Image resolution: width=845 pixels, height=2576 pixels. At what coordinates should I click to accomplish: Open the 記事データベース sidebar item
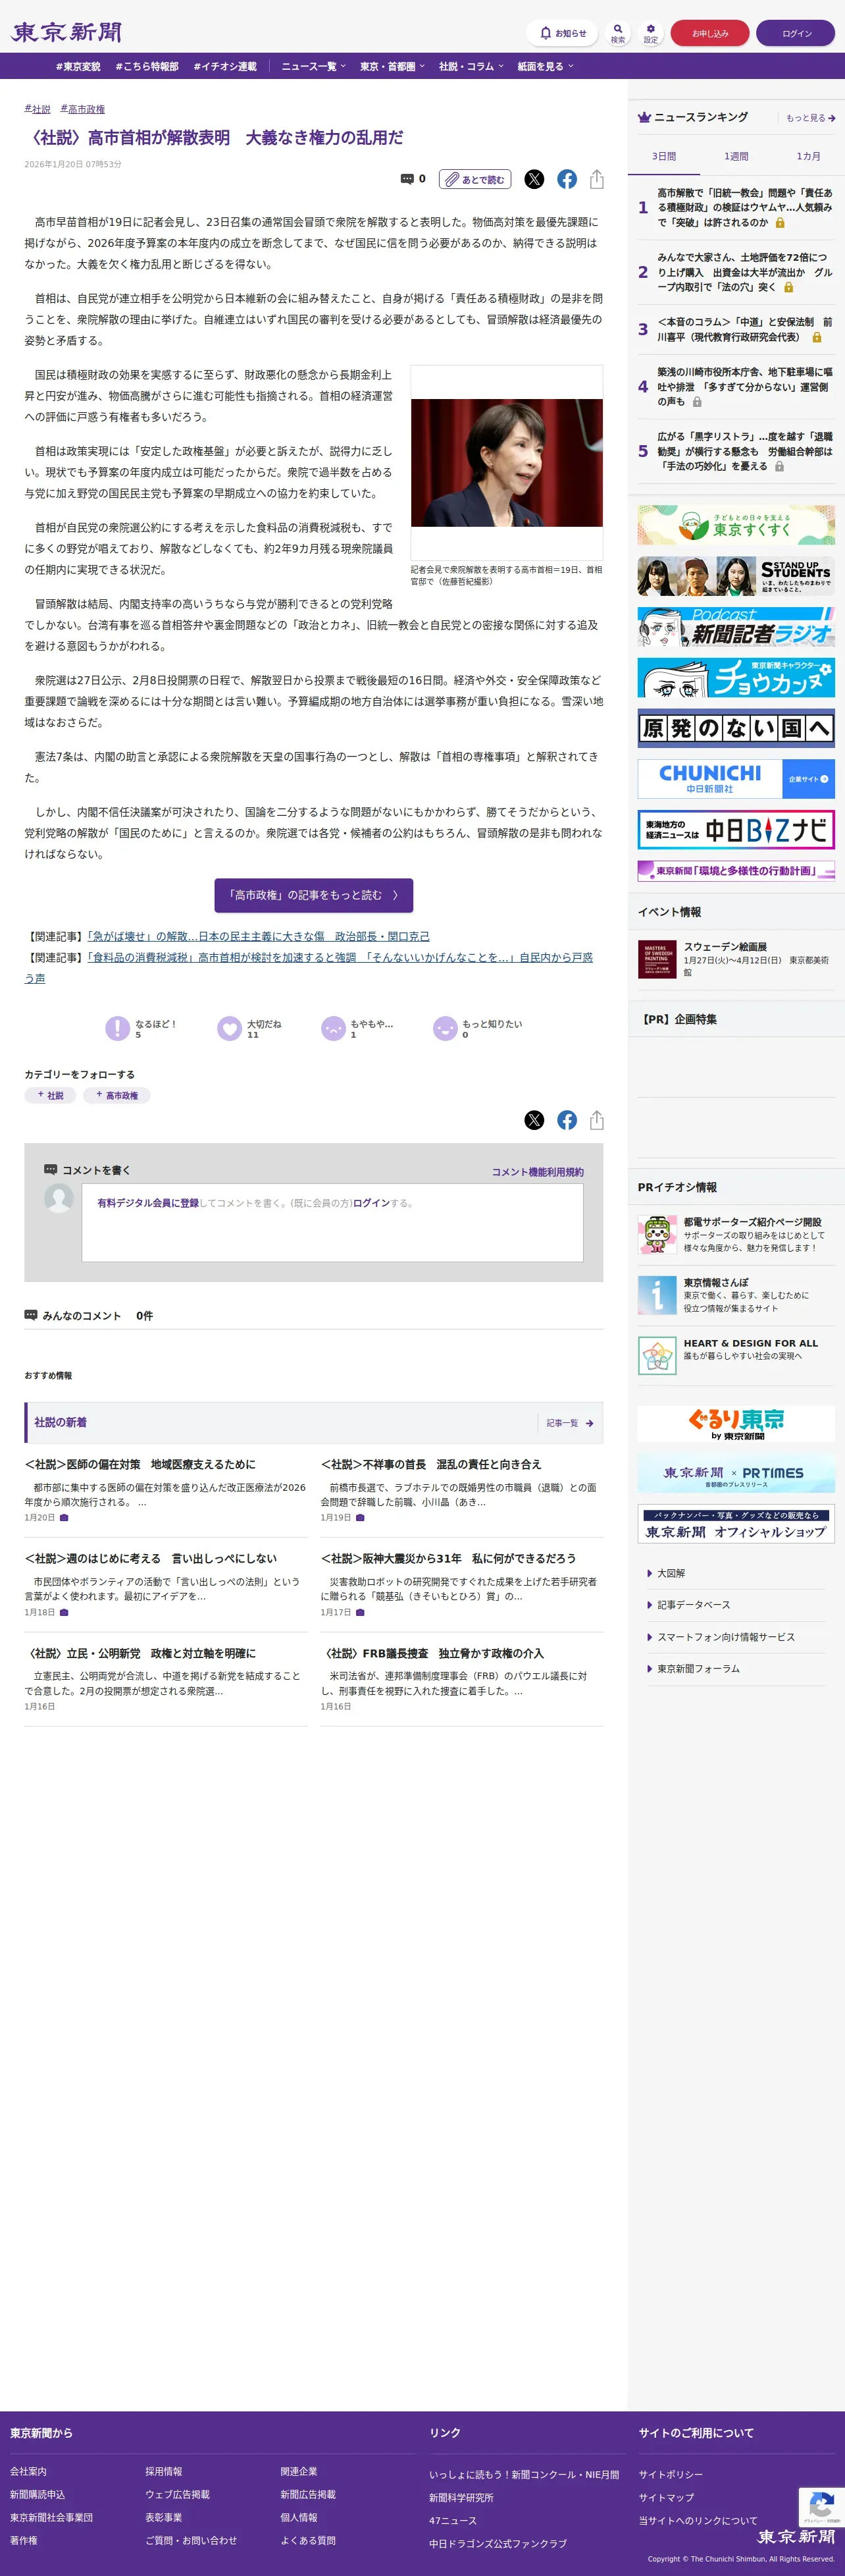point(693,1605)
